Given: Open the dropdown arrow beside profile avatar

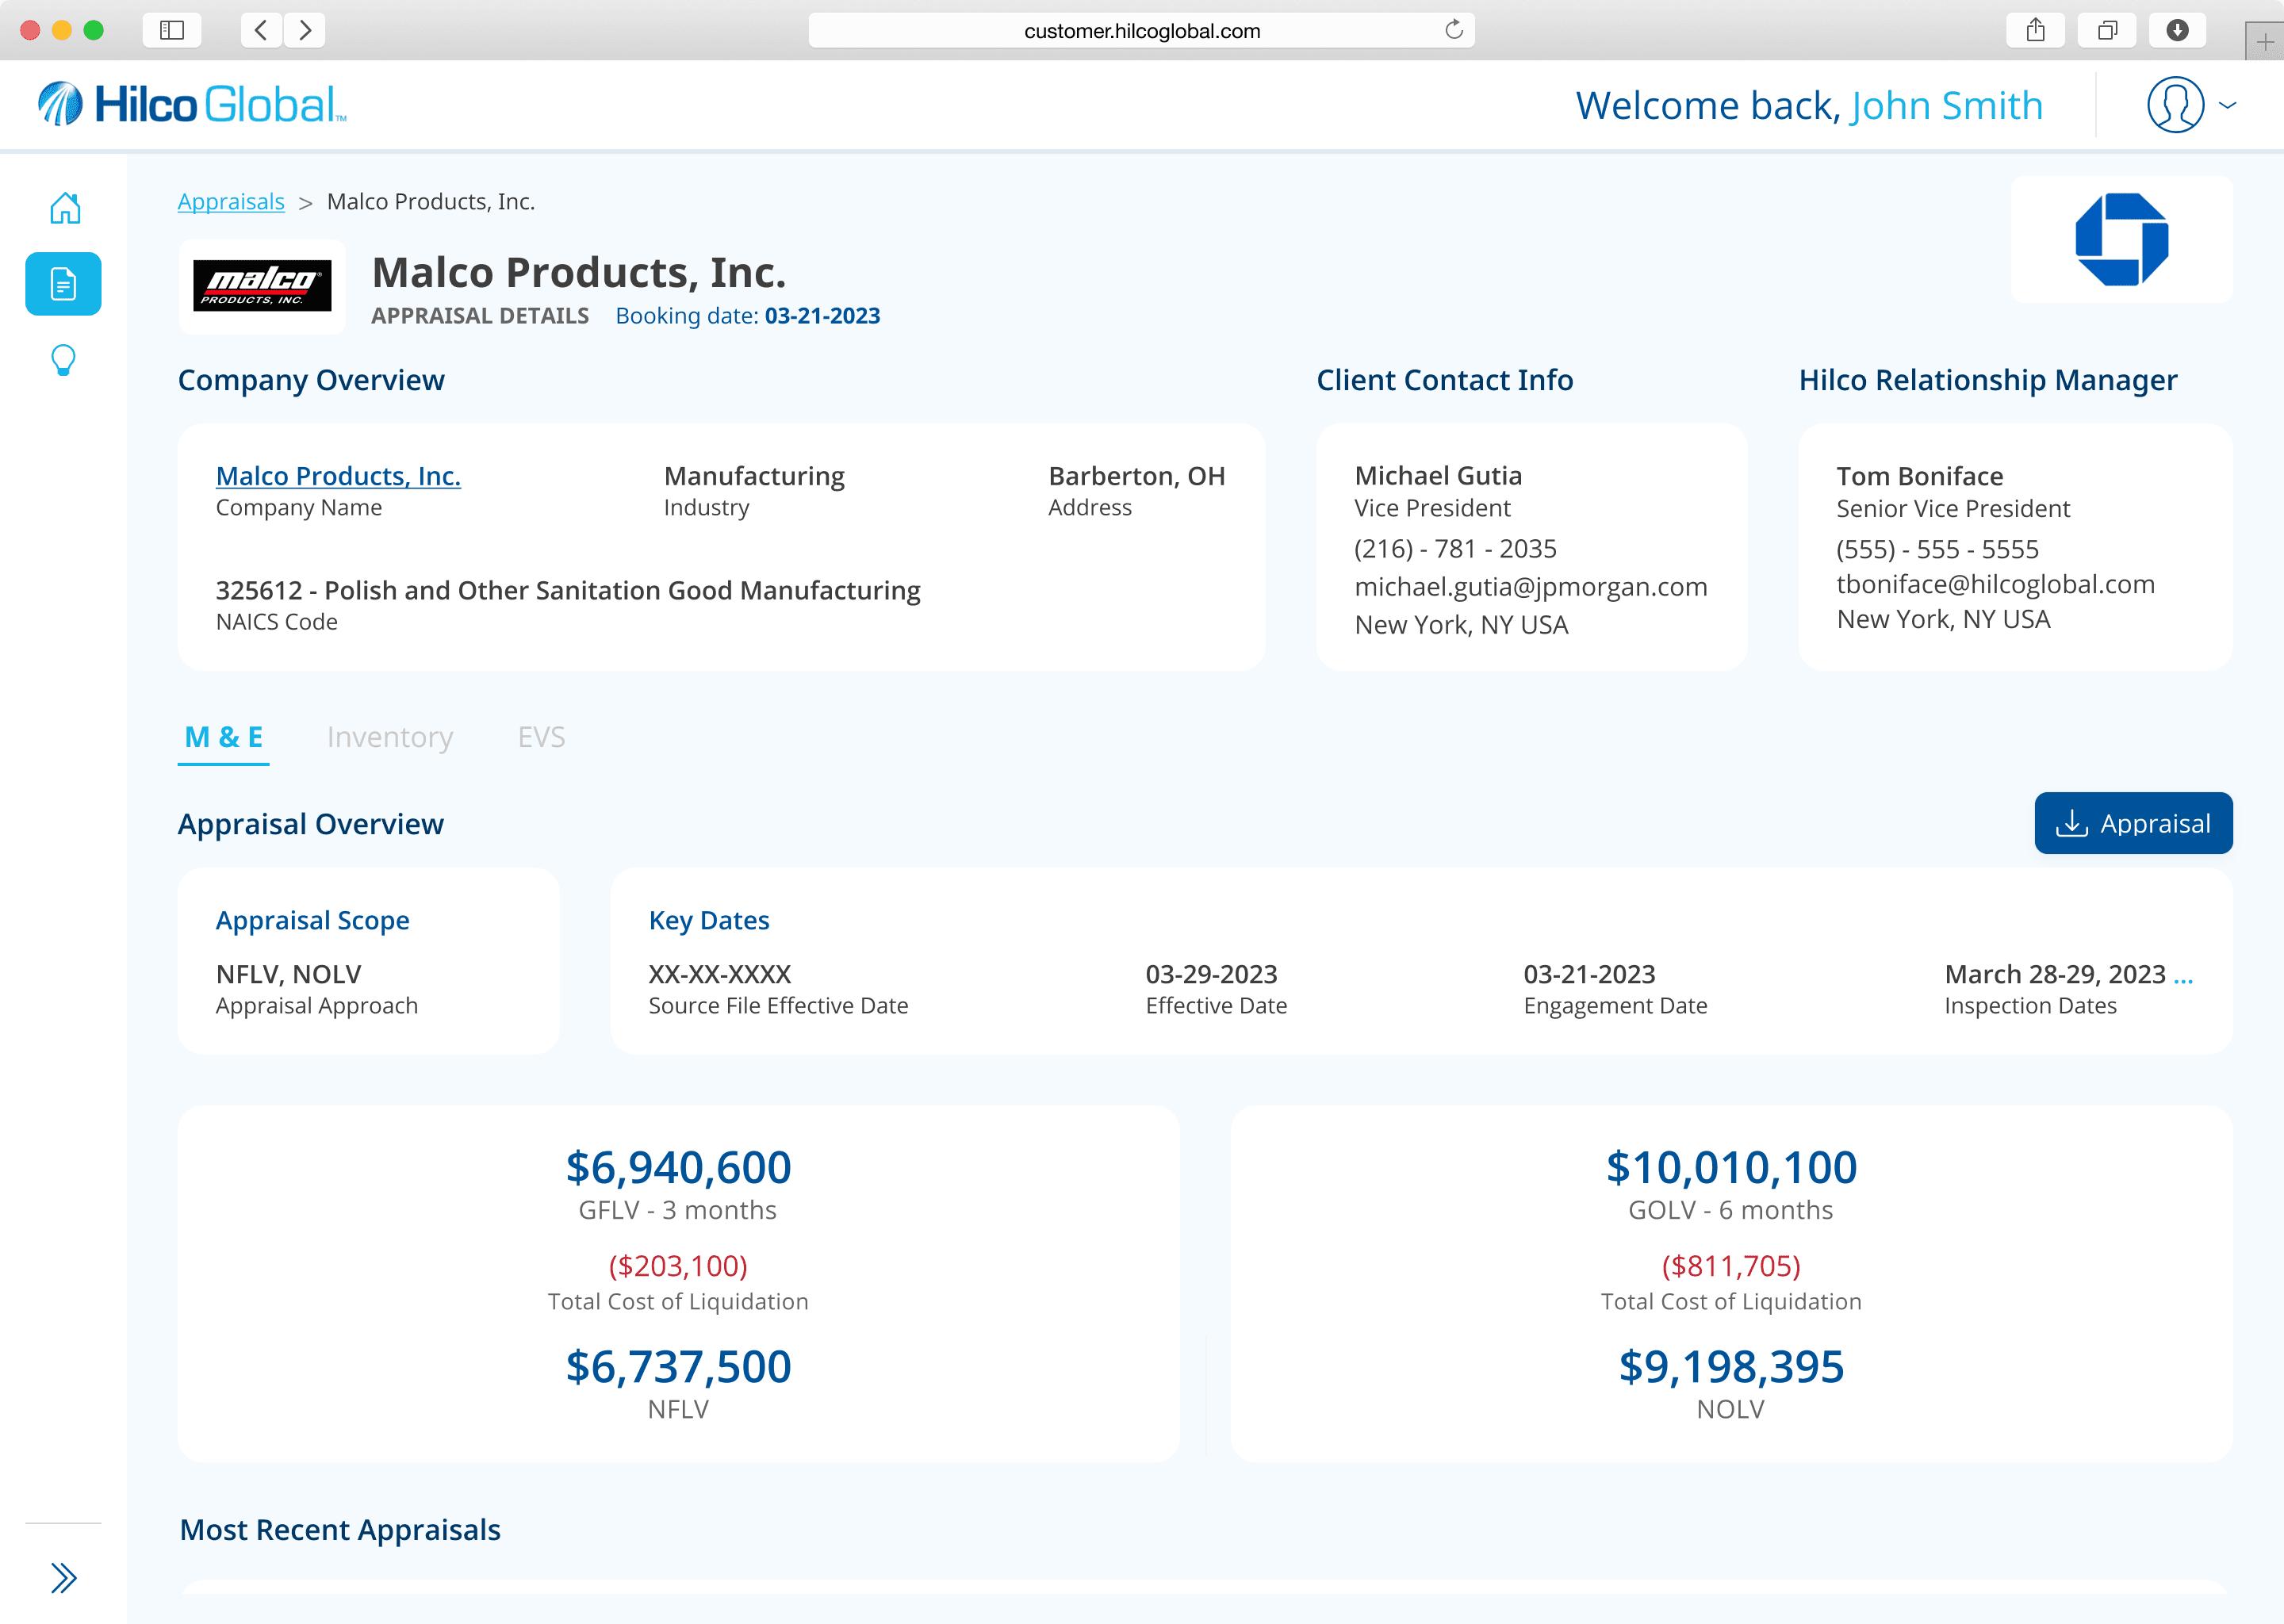Looking at the screenshot, I should click(2228, 105).
